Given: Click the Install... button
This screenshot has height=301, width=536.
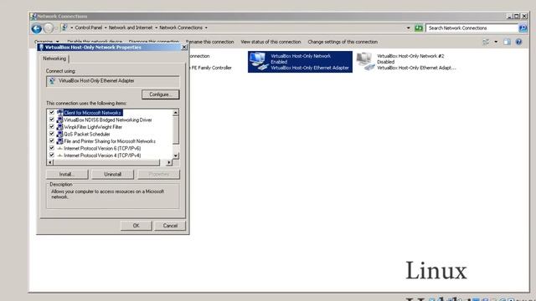Looking at the screenshot, I should pyautogui.click(x=67, y=175).
